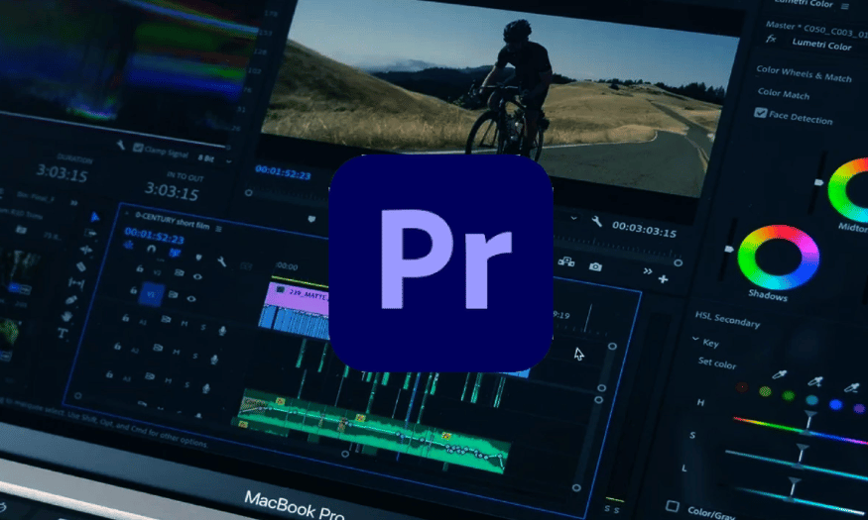
Task: Toggle Linked Selection in timeline header
Action: click(x=175, y=254)
